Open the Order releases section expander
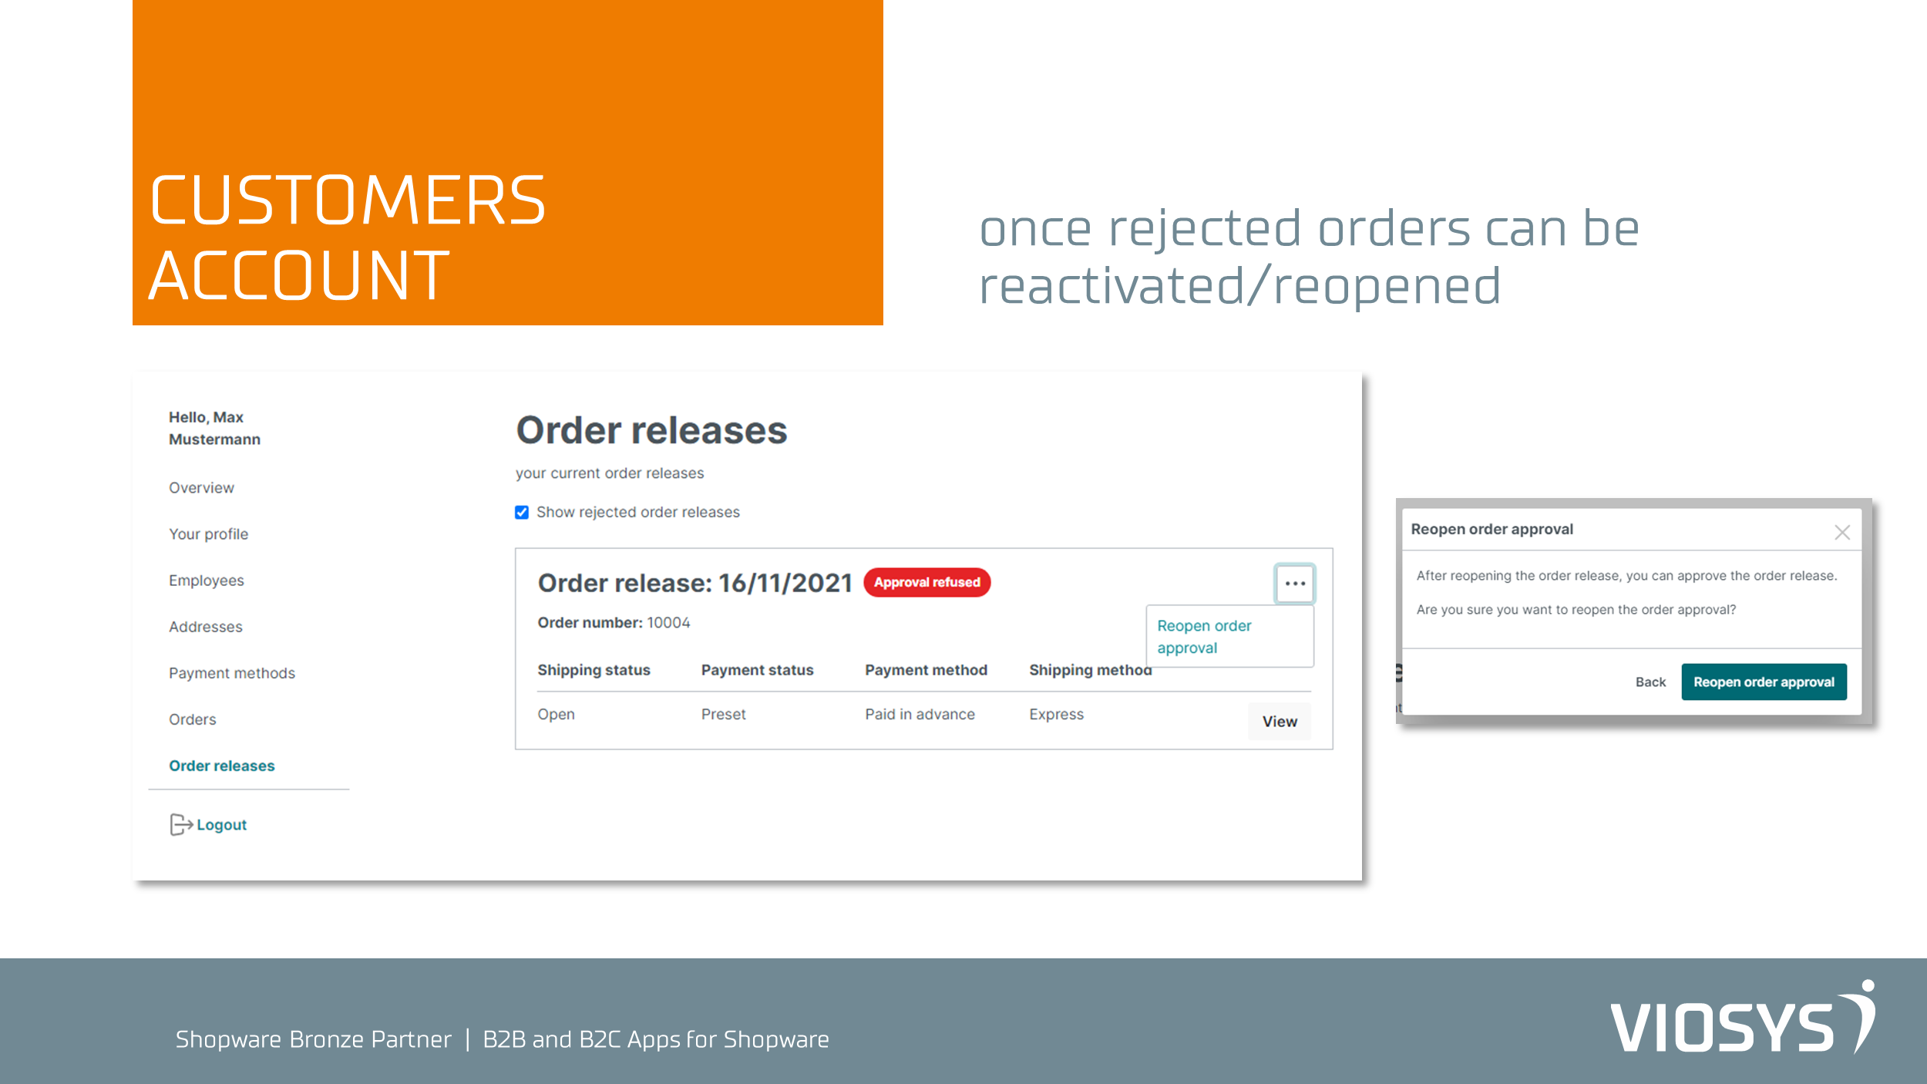Screen dimensions: 1927x1084 pyautogui.click(x=221, y=765)
